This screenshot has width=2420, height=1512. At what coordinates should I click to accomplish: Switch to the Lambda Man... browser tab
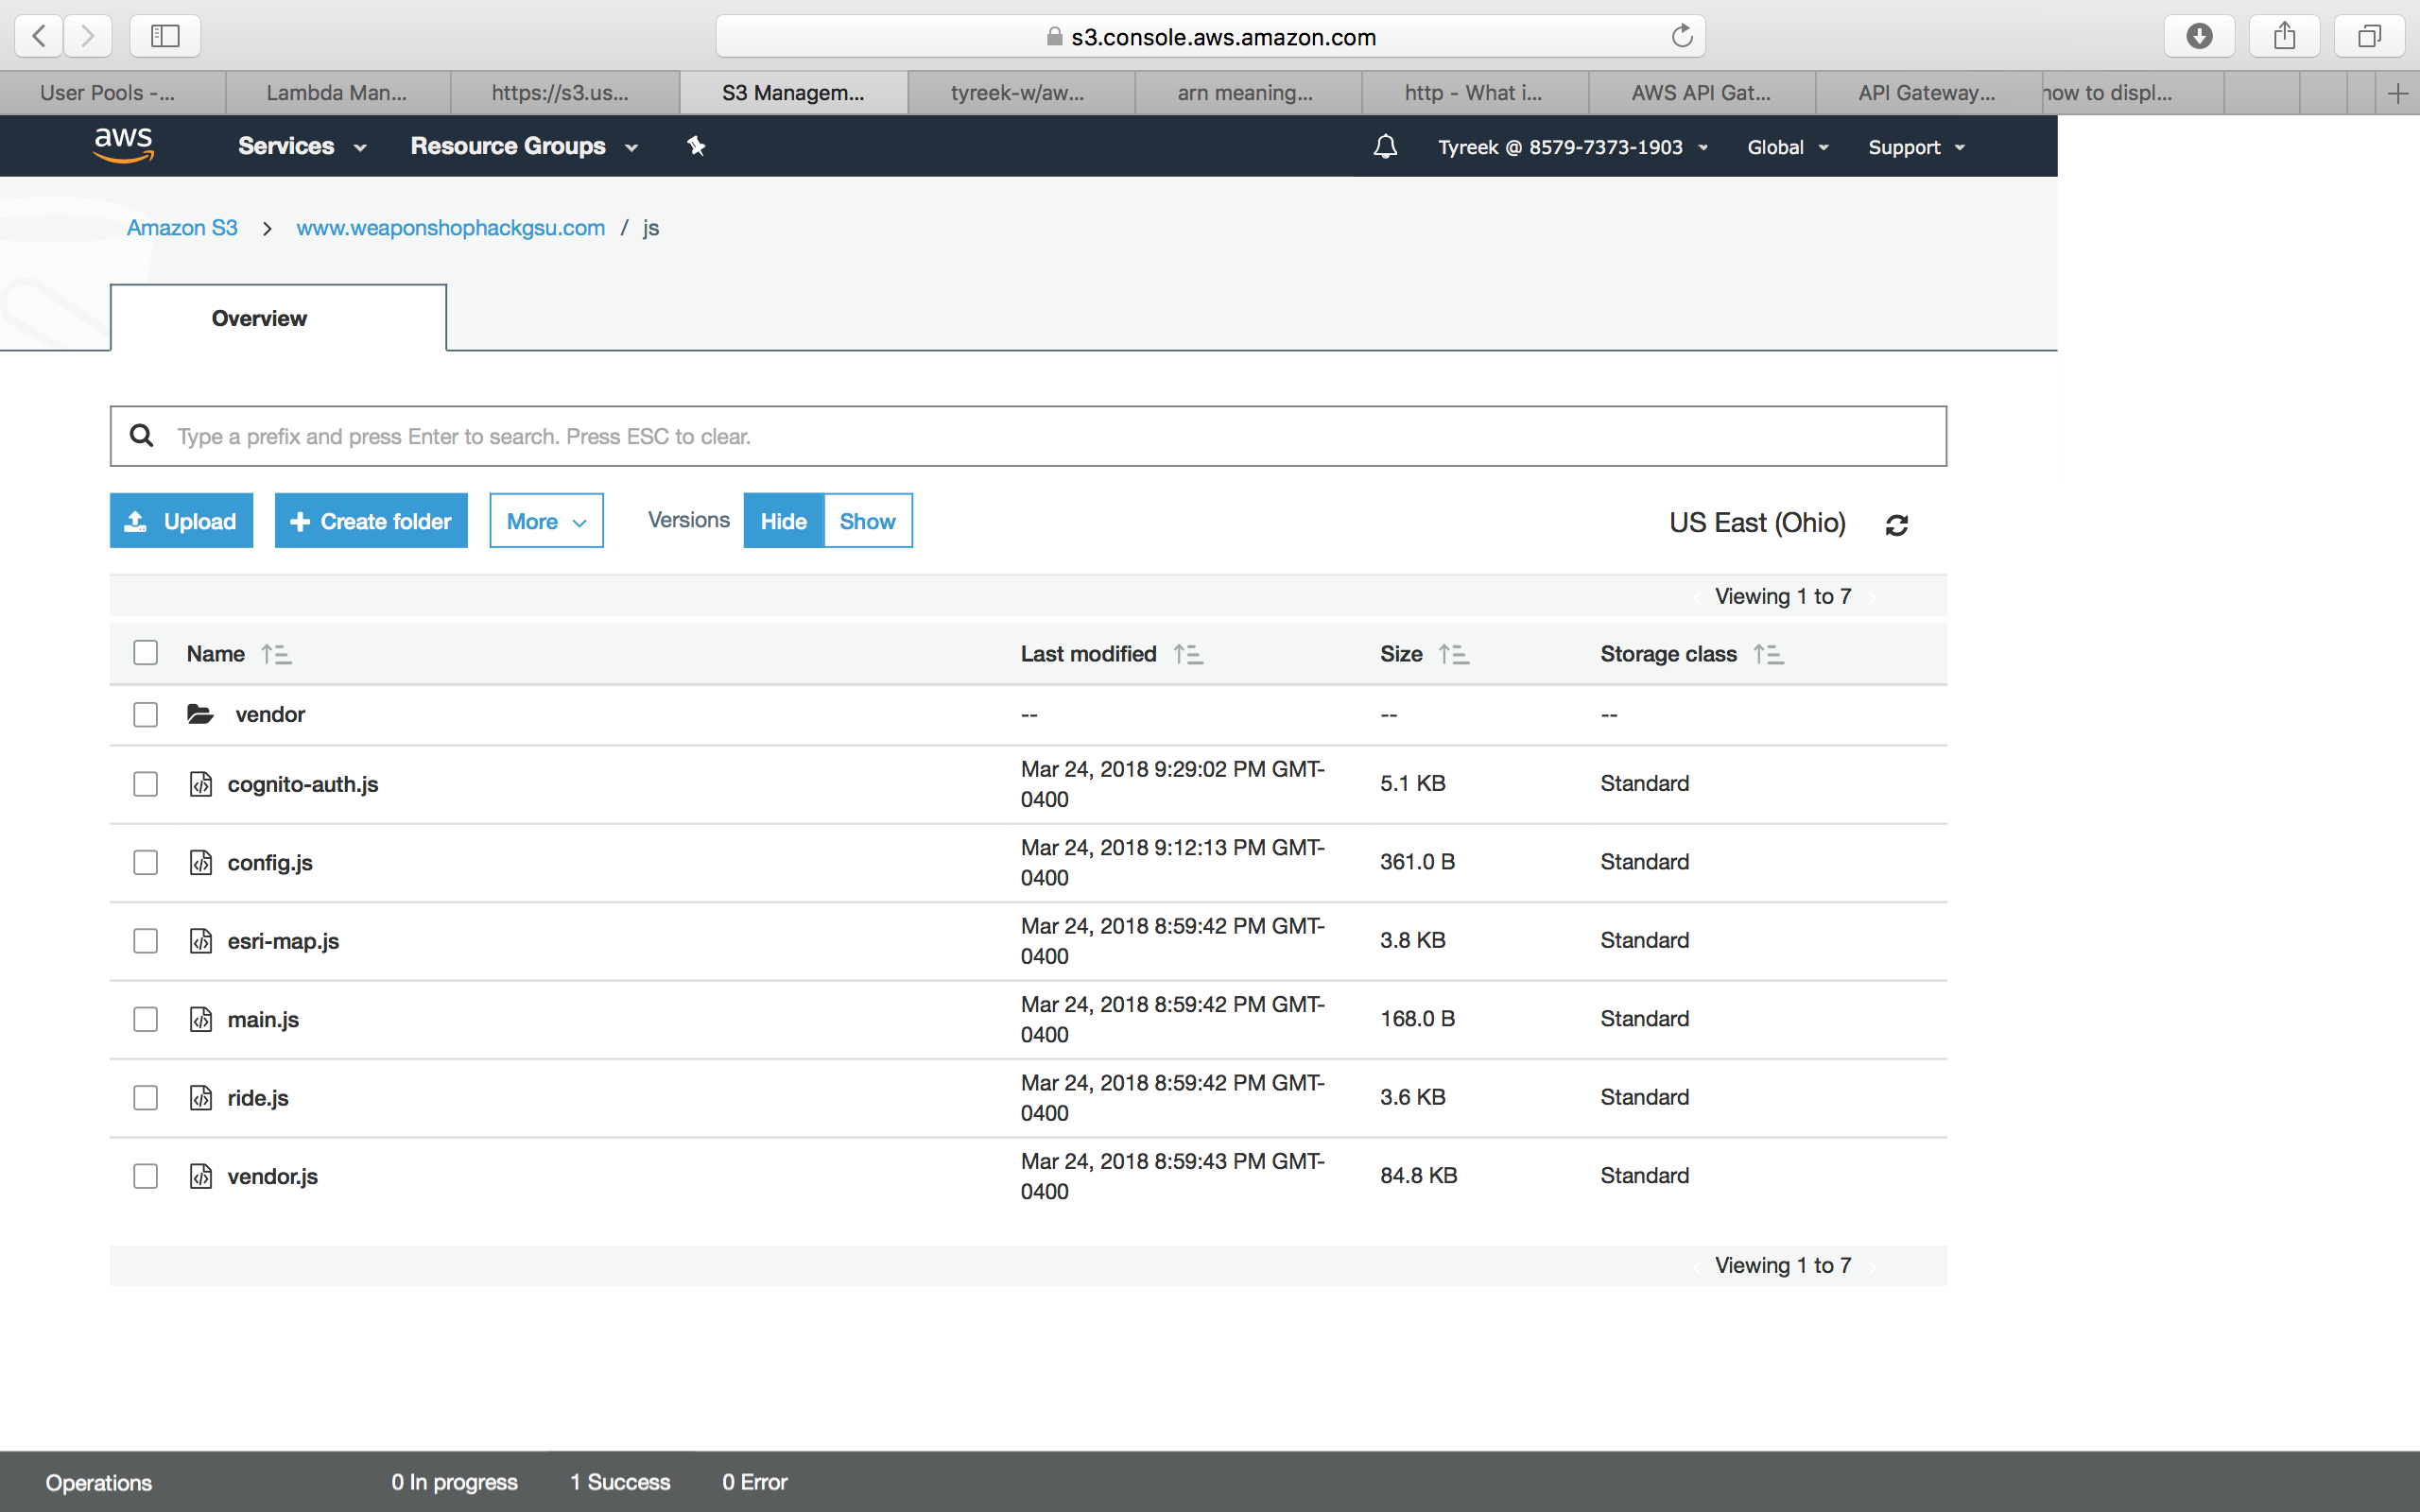pos(337,93)
